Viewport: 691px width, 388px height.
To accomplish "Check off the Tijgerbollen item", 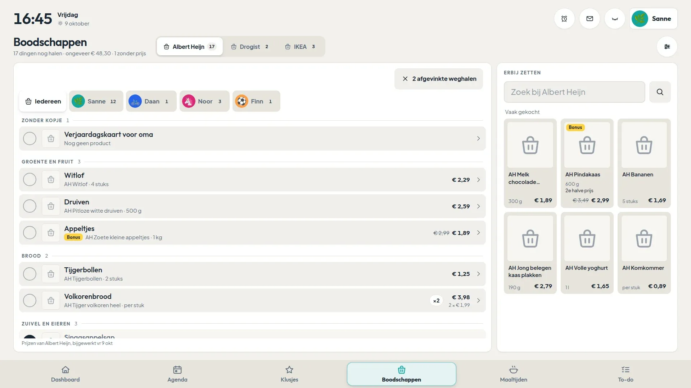I will click(x=30, y=274).
